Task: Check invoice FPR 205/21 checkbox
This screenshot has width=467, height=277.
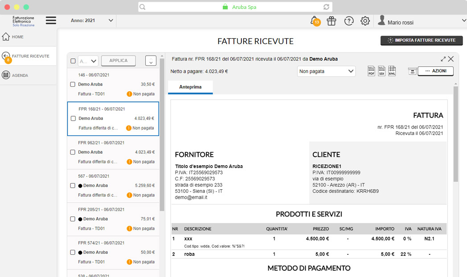Action: [x=73, y=219]
